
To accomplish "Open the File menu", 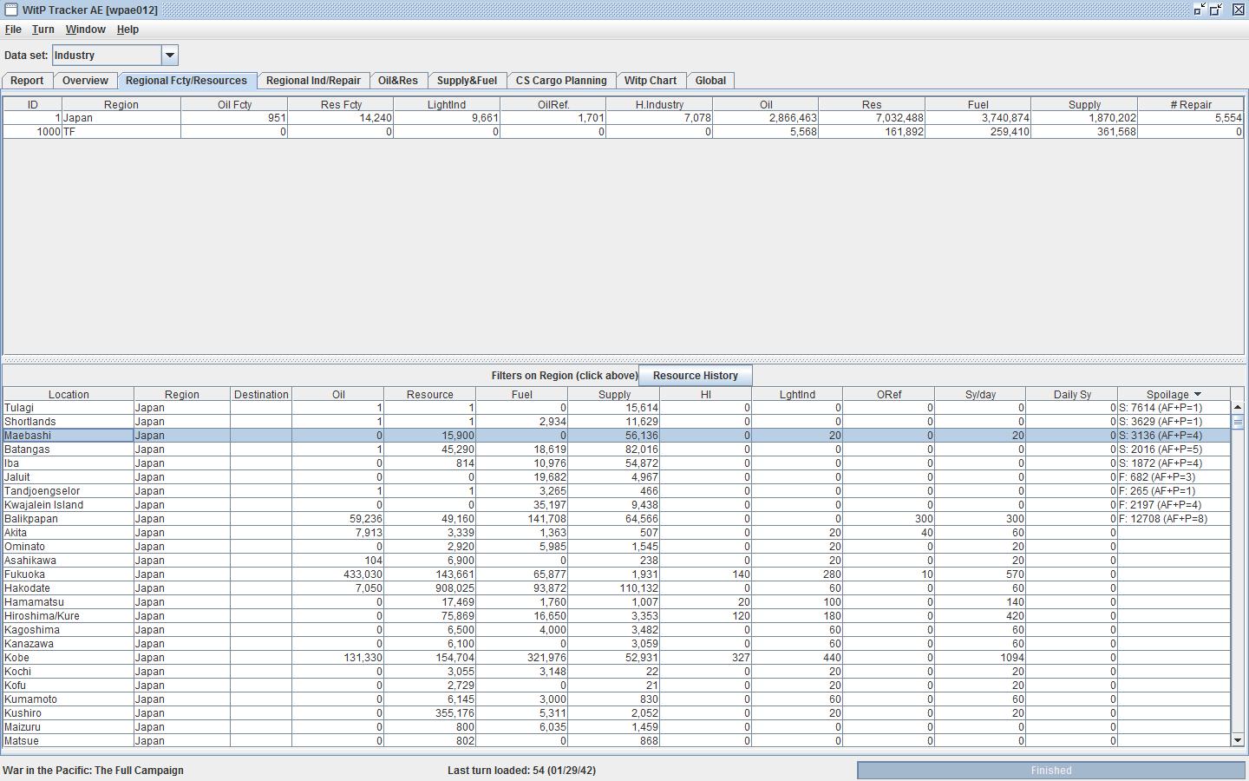I will pos(13,30).
